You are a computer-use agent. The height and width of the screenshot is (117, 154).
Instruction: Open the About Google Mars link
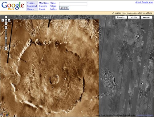tap(144, 2)
